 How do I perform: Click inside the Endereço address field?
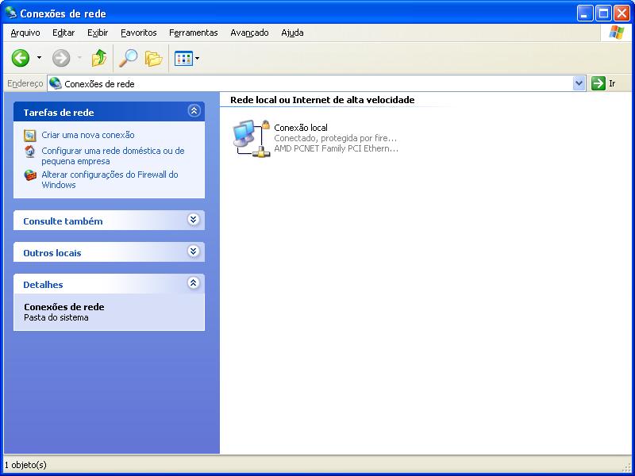coord(317,83)
